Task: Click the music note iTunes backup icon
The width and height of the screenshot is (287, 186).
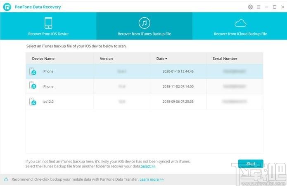Action: click(x=144, y=23)
